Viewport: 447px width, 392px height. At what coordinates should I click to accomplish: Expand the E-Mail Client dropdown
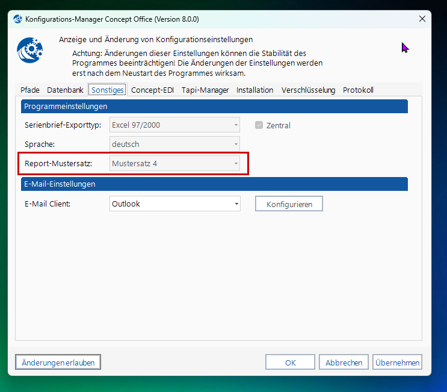pos(175,204)
